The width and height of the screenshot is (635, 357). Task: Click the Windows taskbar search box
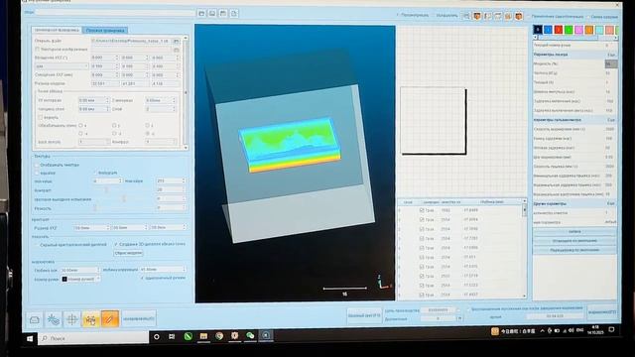[x=93, y=338]
